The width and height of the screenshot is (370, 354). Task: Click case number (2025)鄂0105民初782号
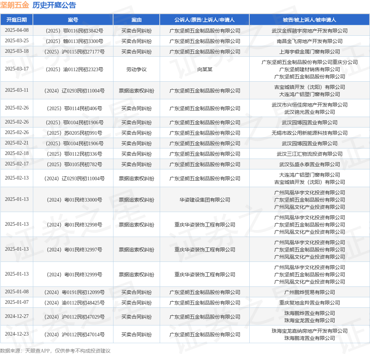[x=74, y=164]
